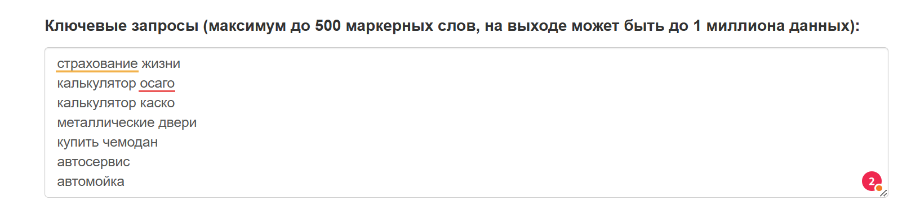
Task: Select the "автосервис" keyword line
Action: (x=94, y=162)
